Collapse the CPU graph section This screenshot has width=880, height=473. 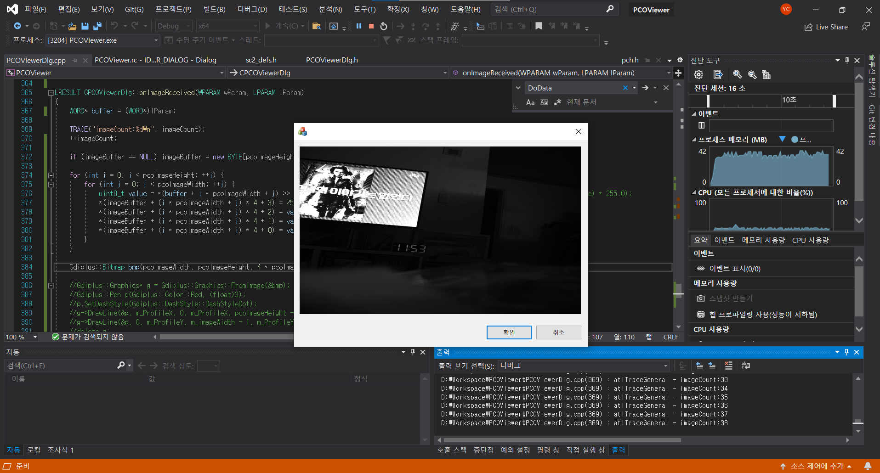(x=694, y=193)
